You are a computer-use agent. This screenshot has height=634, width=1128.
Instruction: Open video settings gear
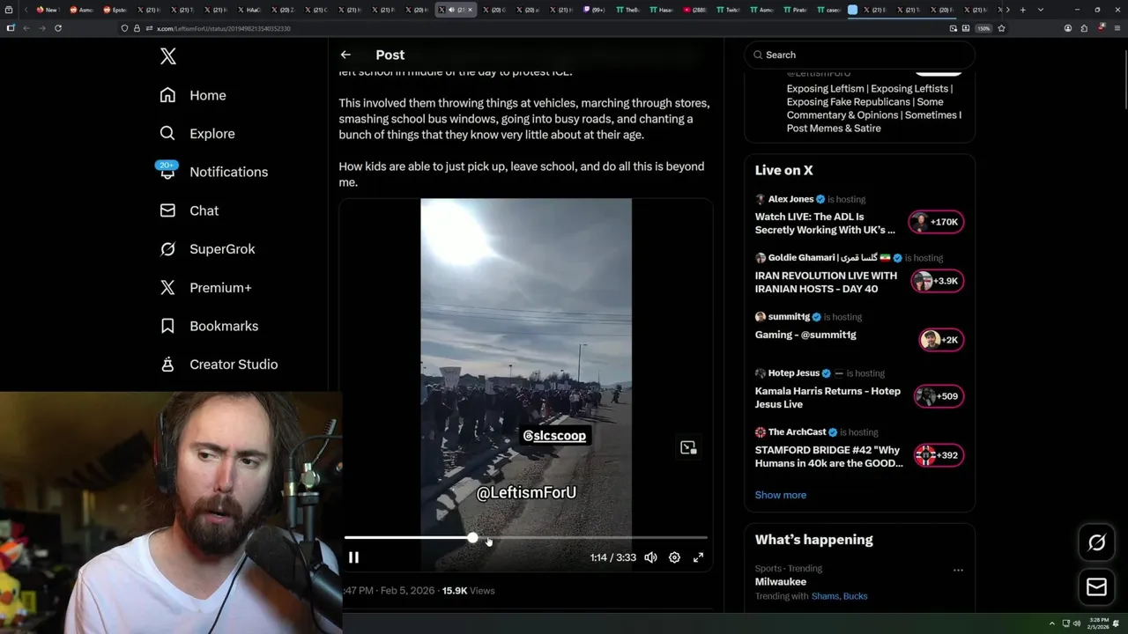pos(674,557)
